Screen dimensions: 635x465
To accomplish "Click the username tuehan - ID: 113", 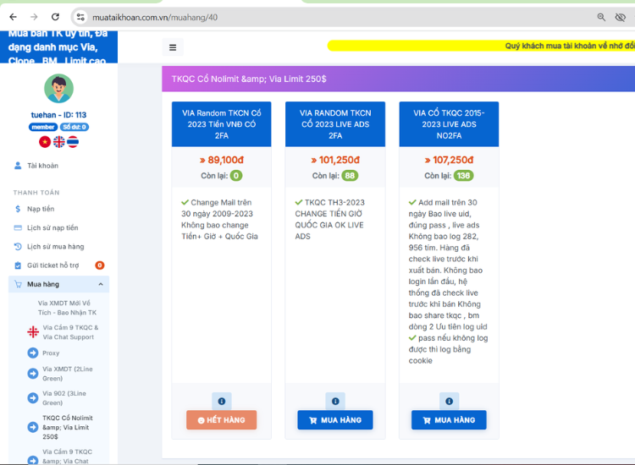I will [x=58, y=115].
